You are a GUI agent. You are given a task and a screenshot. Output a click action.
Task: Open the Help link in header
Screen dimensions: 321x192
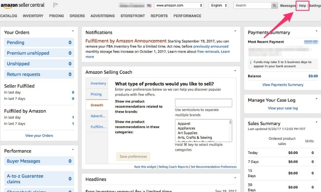click(x=302, y=6)
